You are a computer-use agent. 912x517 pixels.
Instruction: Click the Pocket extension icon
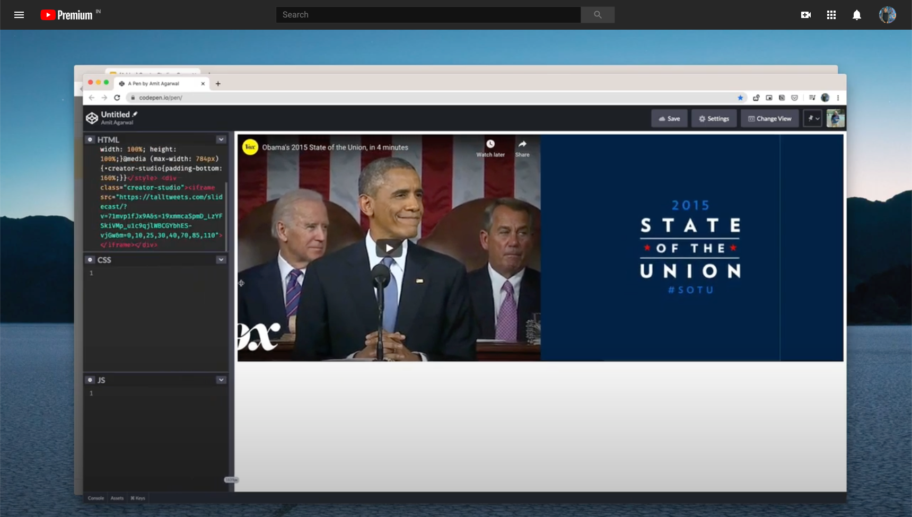point(794,98)
